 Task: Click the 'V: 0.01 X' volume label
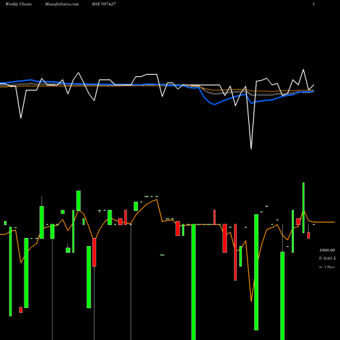tap(327, 258)
